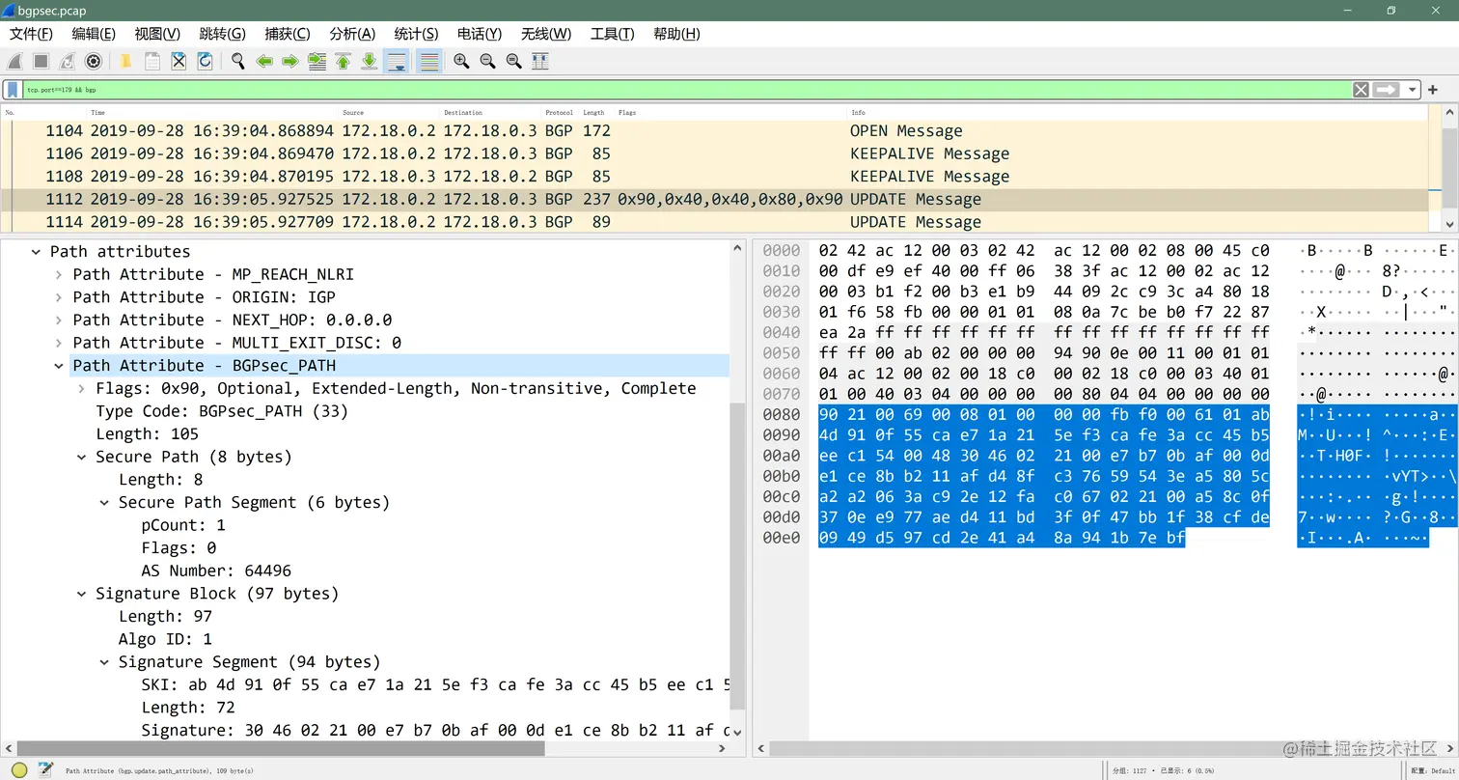This screenshot has width=1459, height=780.
Task: Jump to the first packet
Action: pyautogui.click(x=343, y=61)
